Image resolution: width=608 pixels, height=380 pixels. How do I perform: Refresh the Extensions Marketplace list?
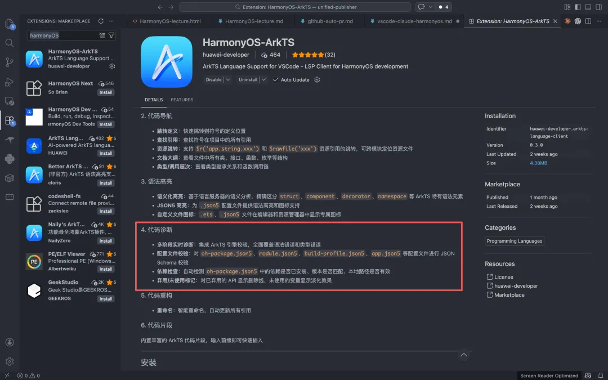click(x=101, y=21)
